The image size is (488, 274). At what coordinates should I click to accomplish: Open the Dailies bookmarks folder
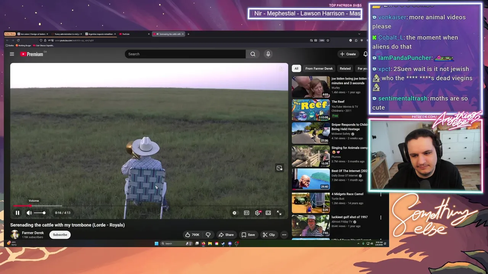coord(9,45)
